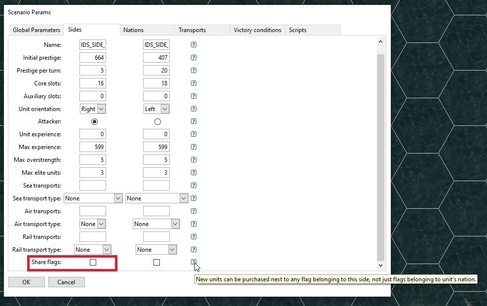Select second side as Attacker
This screenshot has height=306, width=487.
157,122
